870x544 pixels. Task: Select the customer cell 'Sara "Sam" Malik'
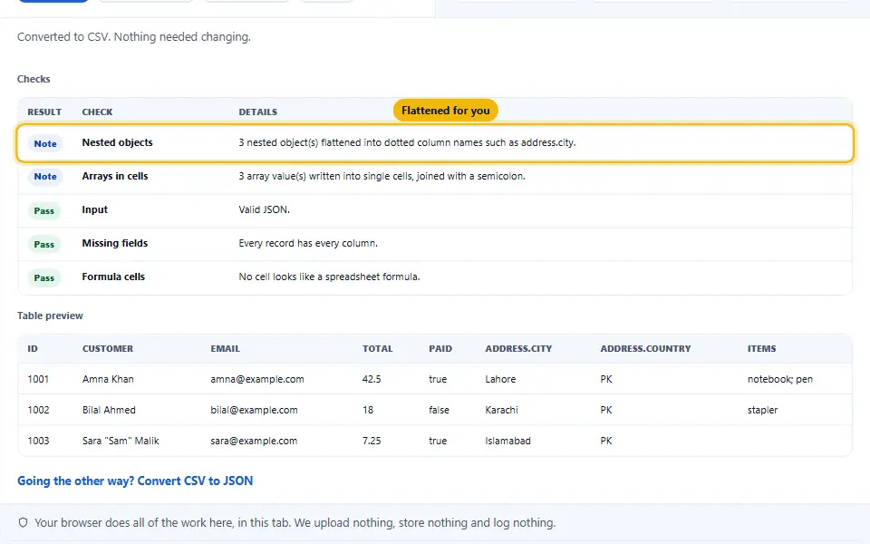(121, 441)
